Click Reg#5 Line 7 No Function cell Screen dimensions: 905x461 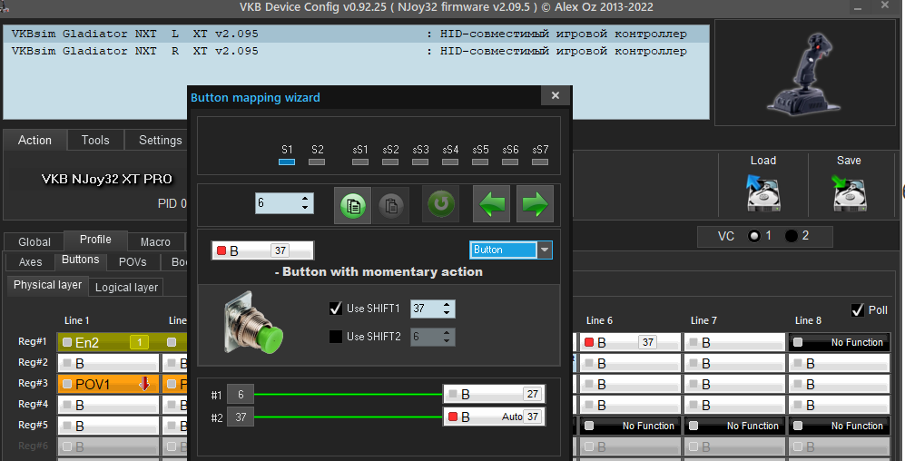pos(734,426)
